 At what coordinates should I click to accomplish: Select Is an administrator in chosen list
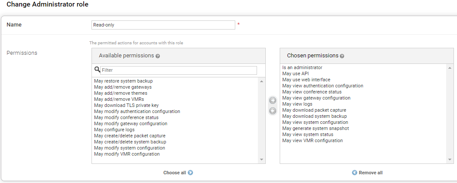click(302, 67)
